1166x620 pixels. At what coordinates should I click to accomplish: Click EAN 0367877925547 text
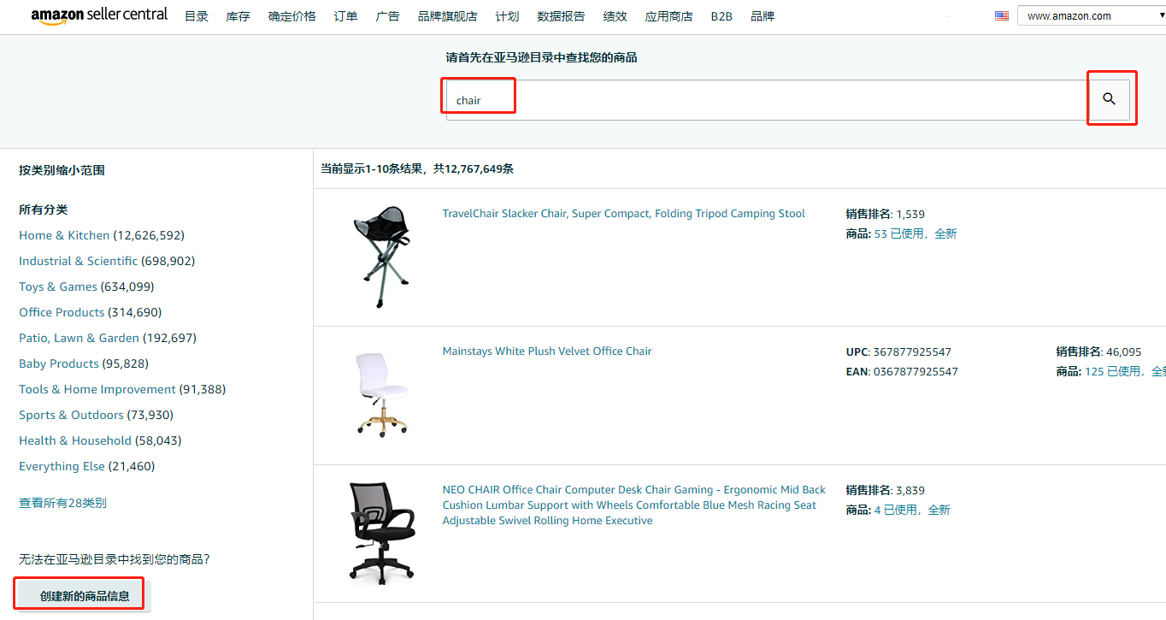click(902, 372)
